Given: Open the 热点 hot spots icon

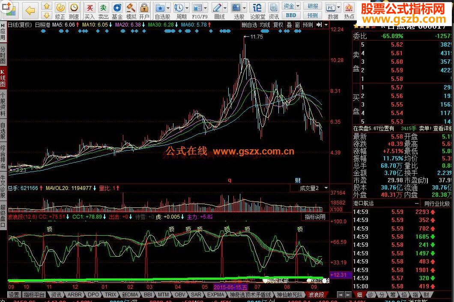Looking at the screenshot, I should (x=349, y=10).
